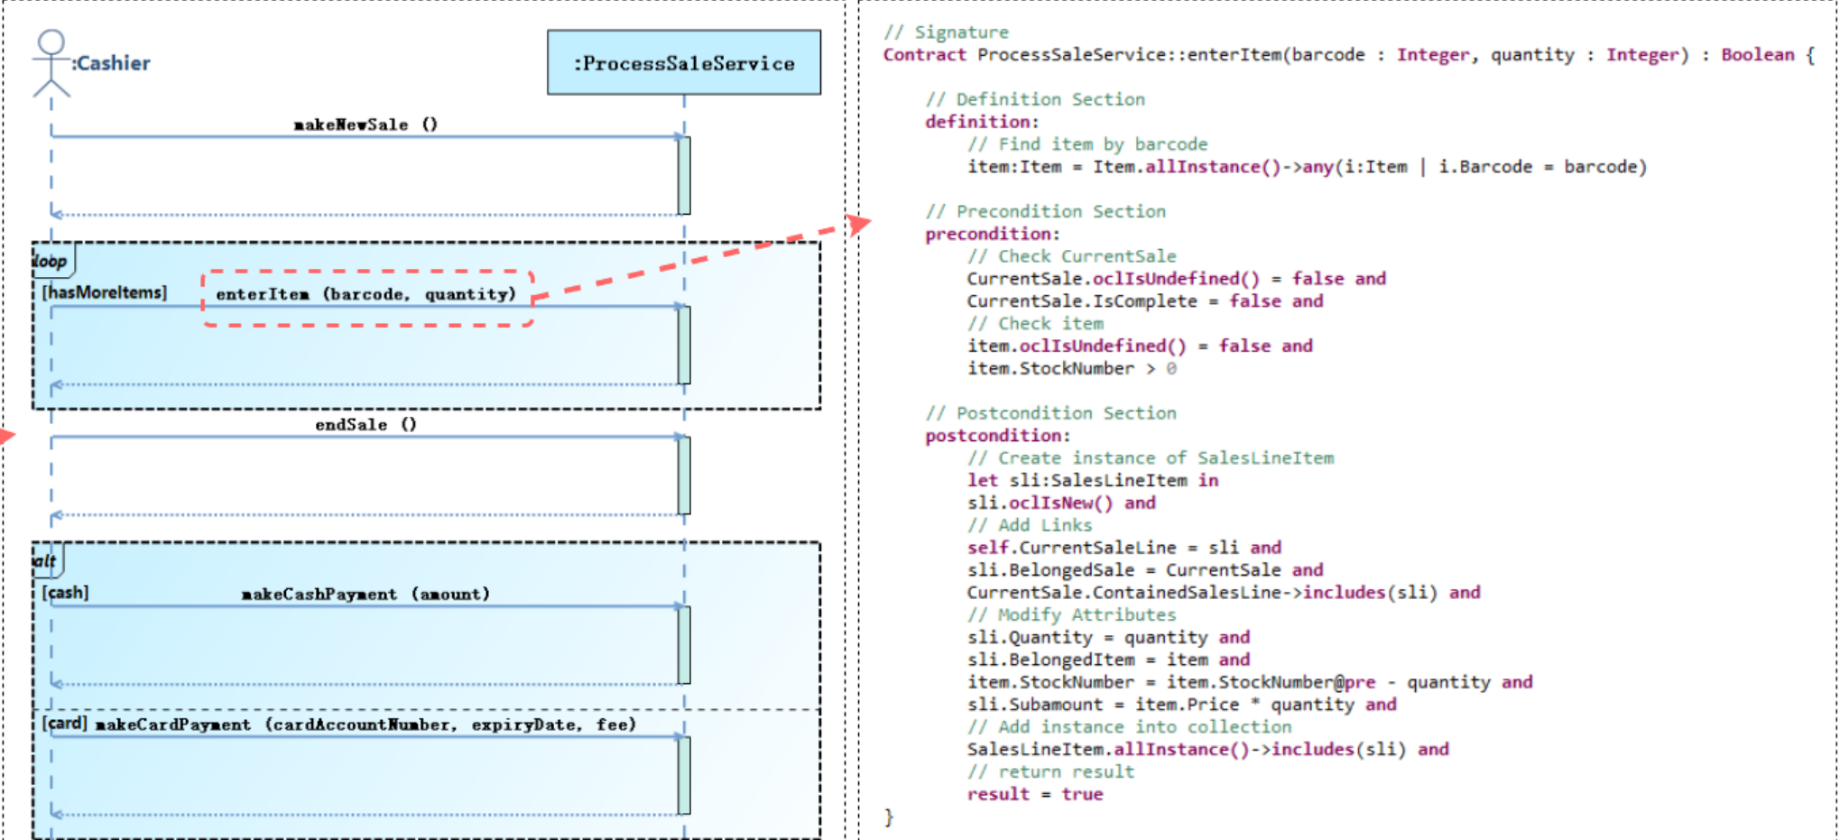
Task: Click the Contract keyword in signature
Action: coord(924,55)
